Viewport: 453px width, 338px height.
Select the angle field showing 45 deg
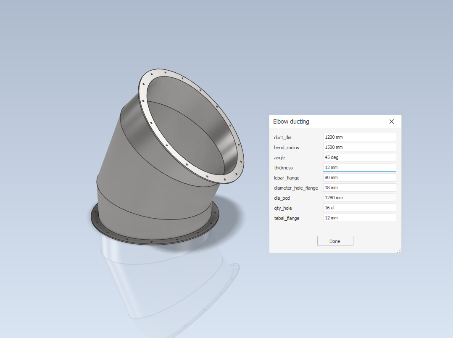(x=359, y=157)
